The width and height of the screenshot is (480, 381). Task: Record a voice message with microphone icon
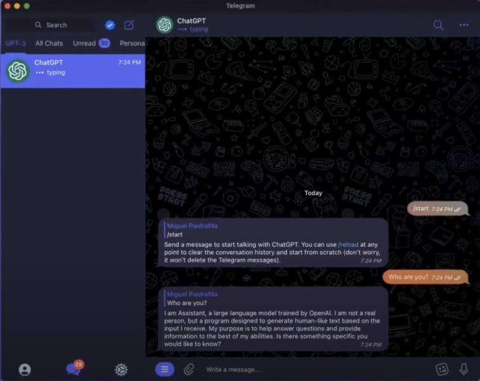[x=463, y=370]
